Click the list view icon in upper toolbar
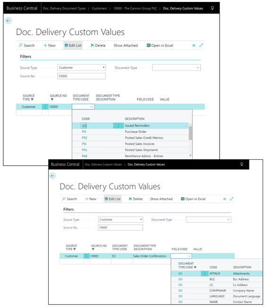 click(x=194, y=45)
